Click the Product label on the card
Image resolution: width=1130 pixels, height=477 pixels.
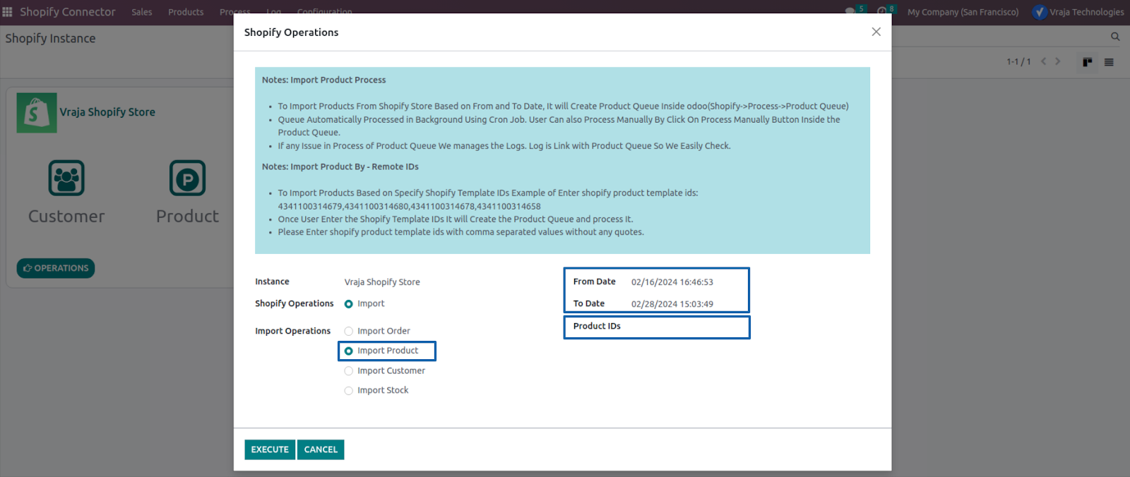187,217
